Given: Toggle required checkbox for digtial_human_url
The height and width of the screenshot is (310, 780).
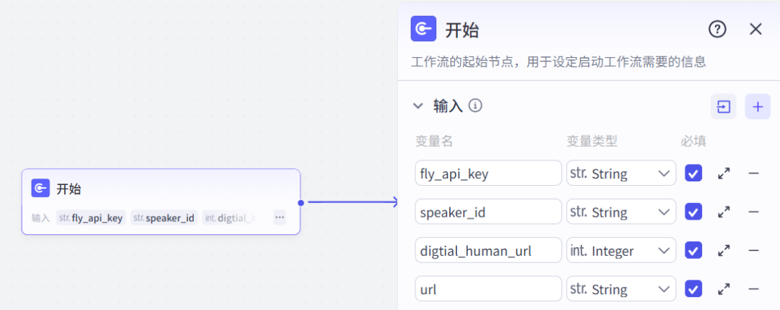Looking at the screenshot, I should tap(693, 251).
